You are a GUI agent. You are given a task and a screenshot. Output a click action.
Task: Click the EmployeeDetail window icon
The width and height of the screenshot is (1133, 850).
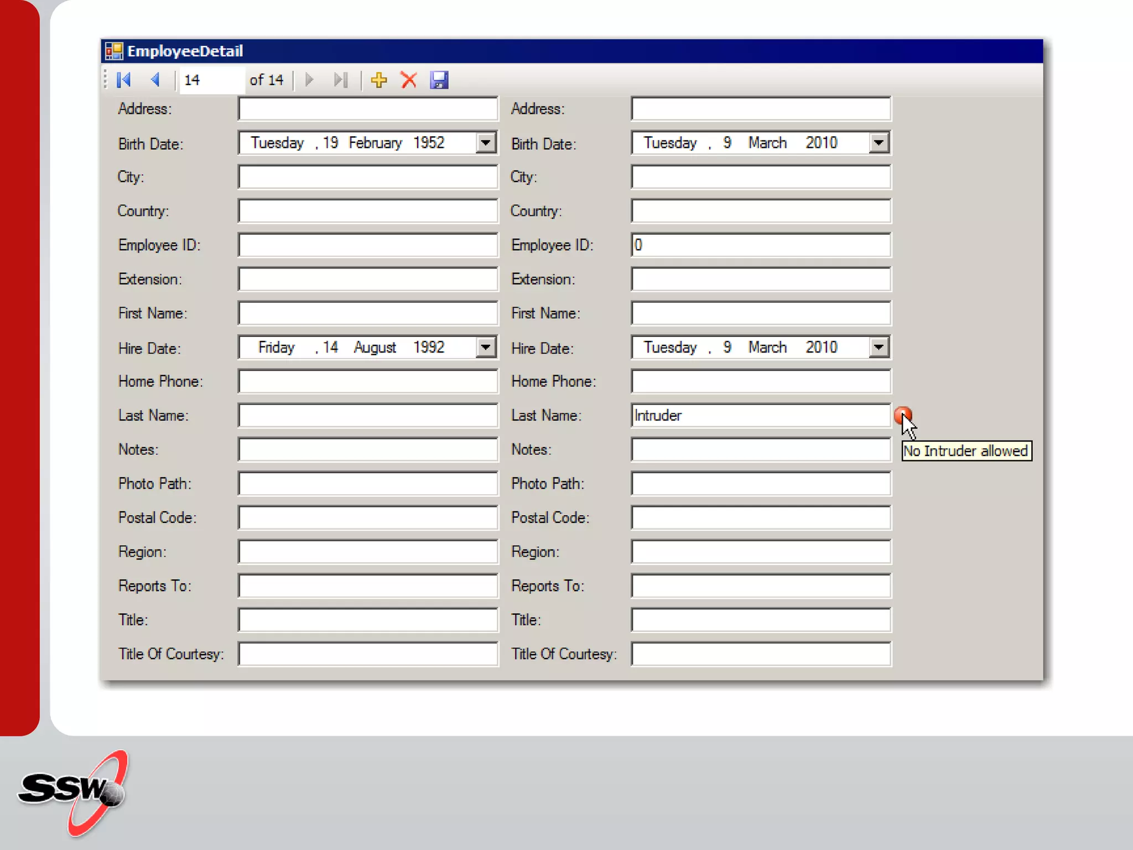(x=114, y=51)
